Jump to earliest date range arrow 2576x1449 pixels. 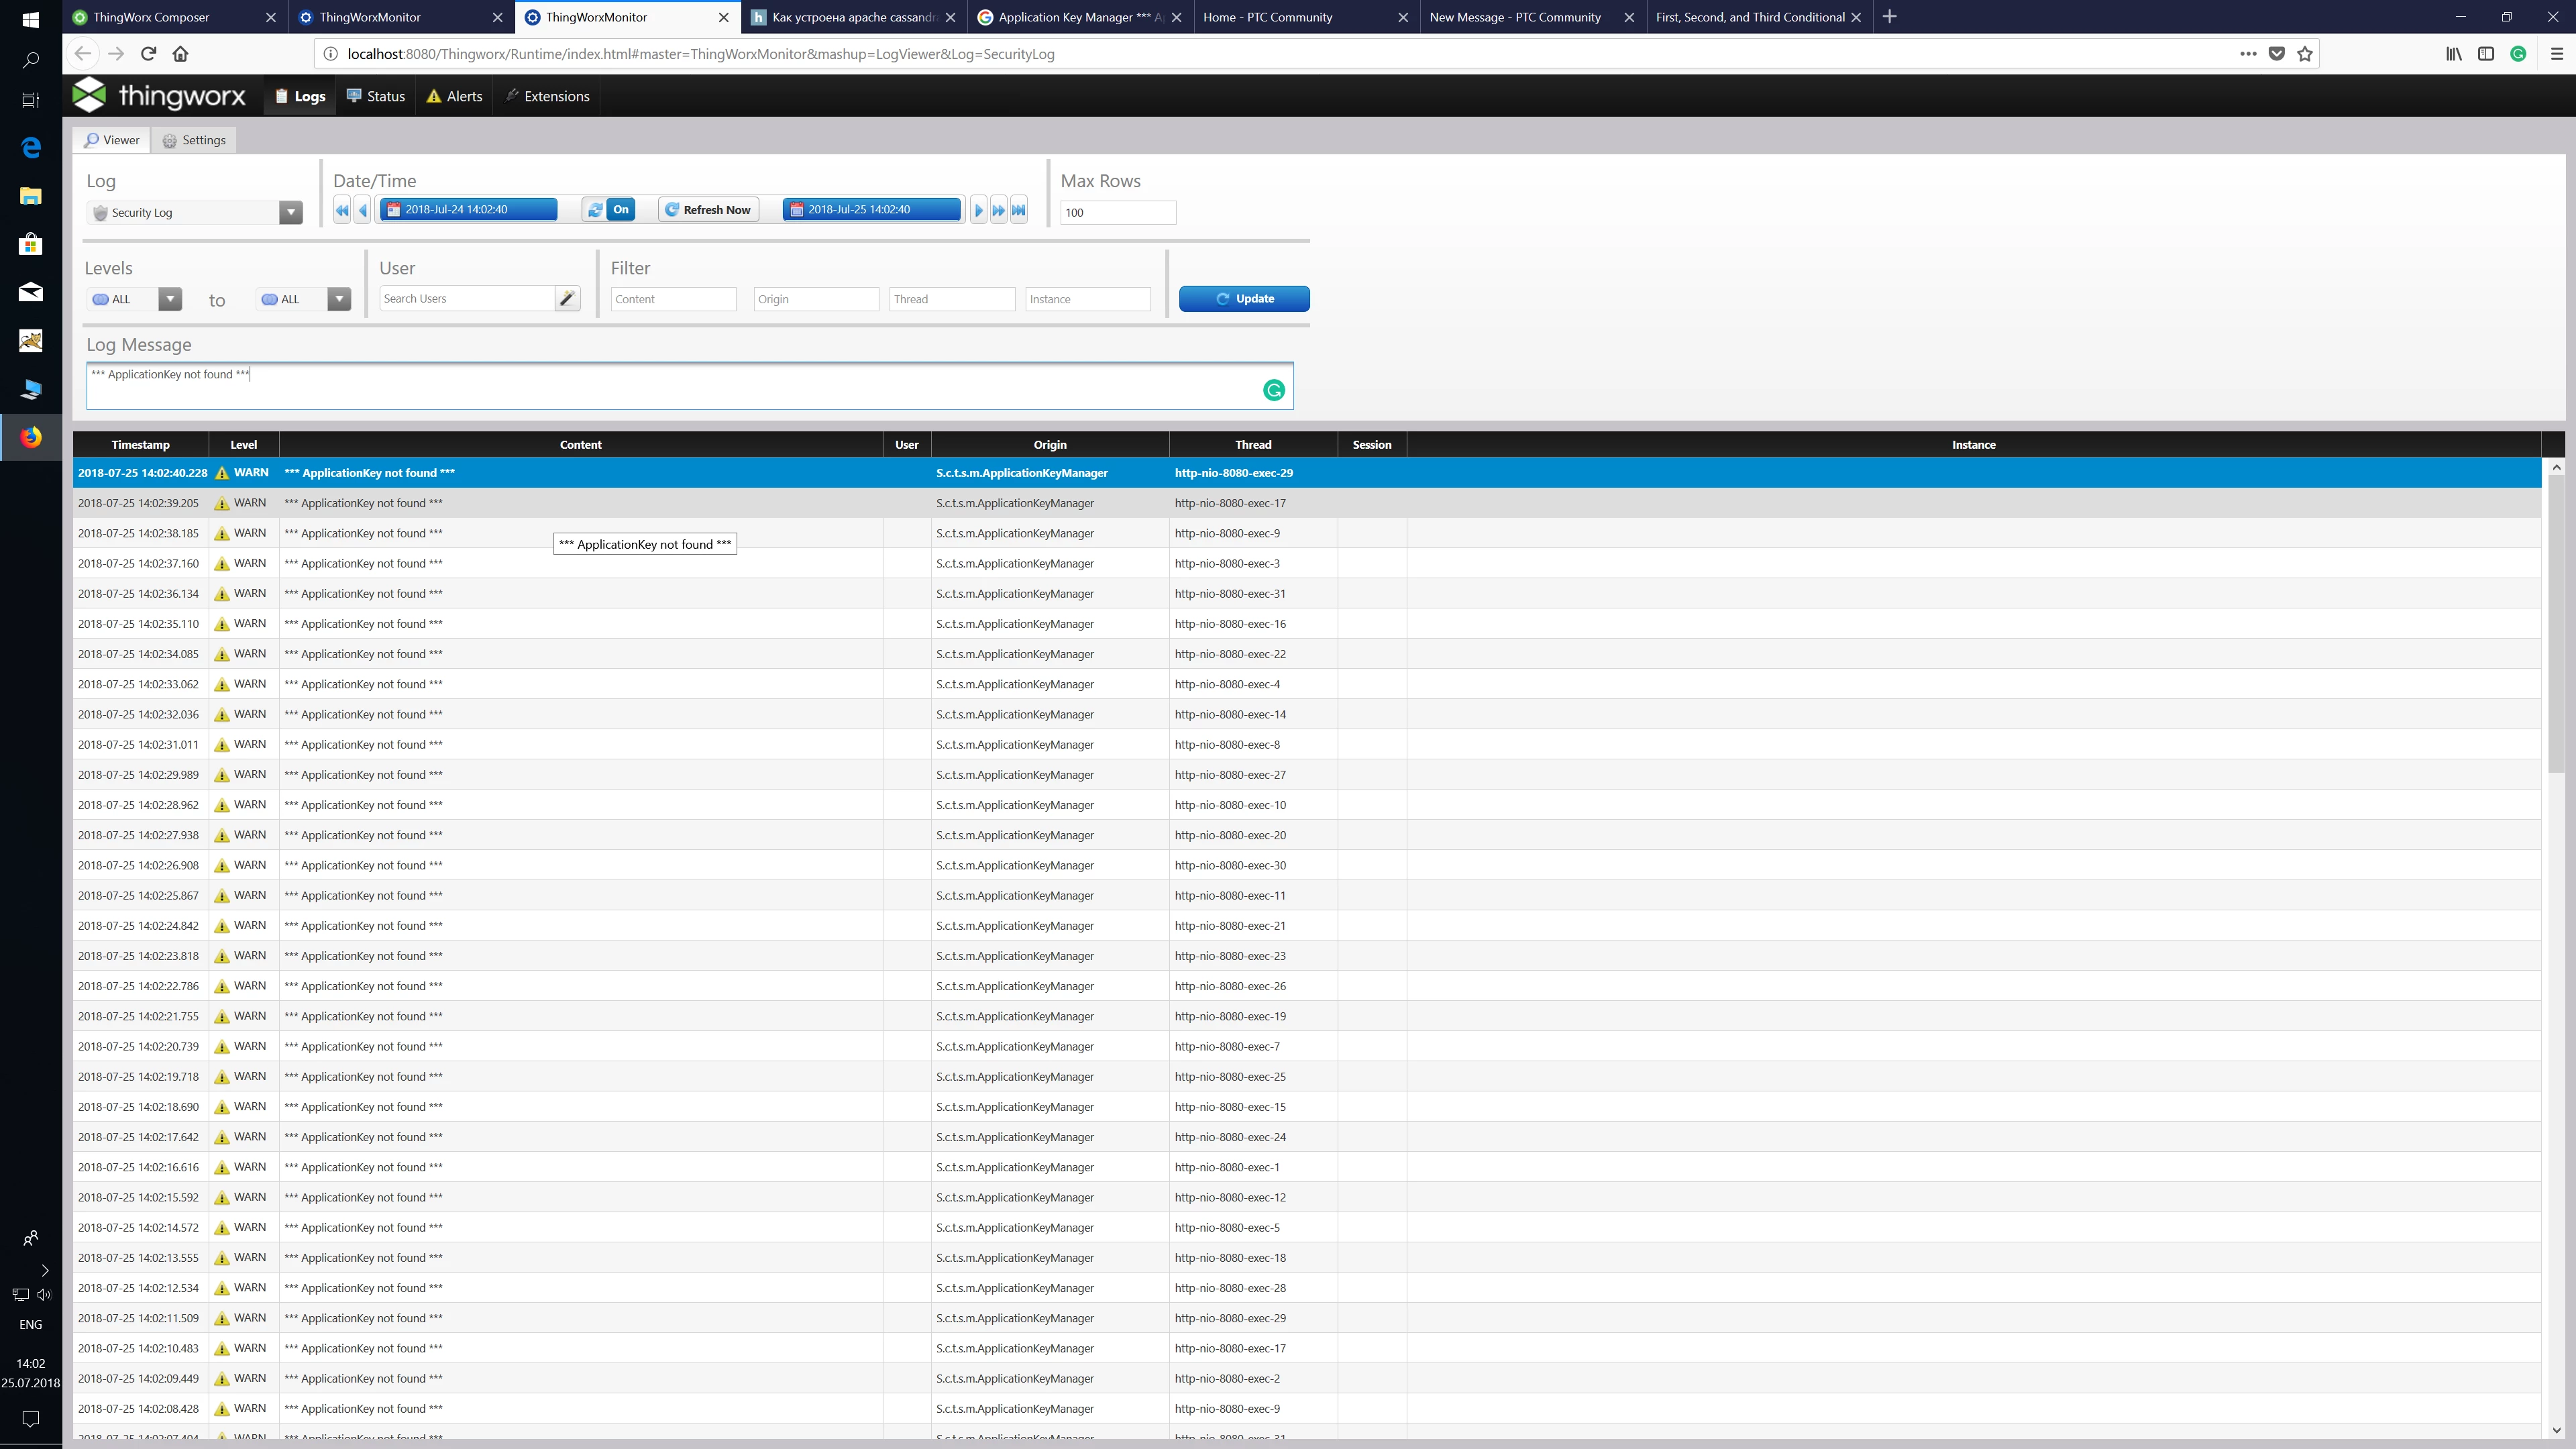click(342, 210)
